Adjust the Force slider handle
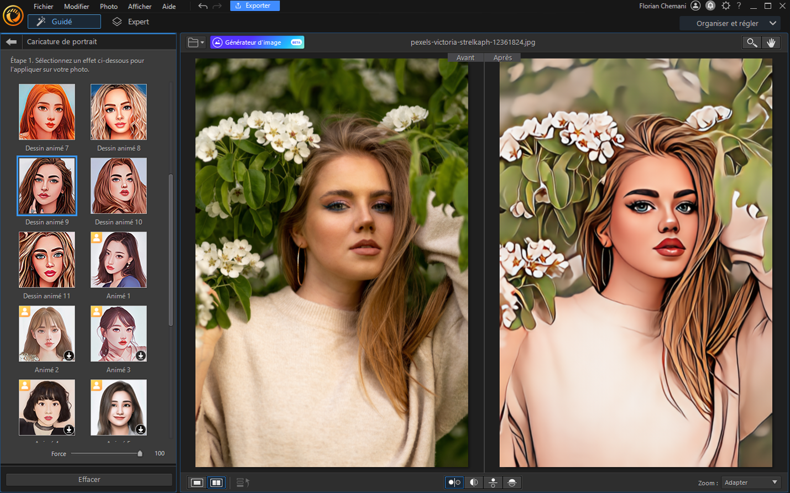The height and width of the screenshot is (493, 790). click(140, 453)
